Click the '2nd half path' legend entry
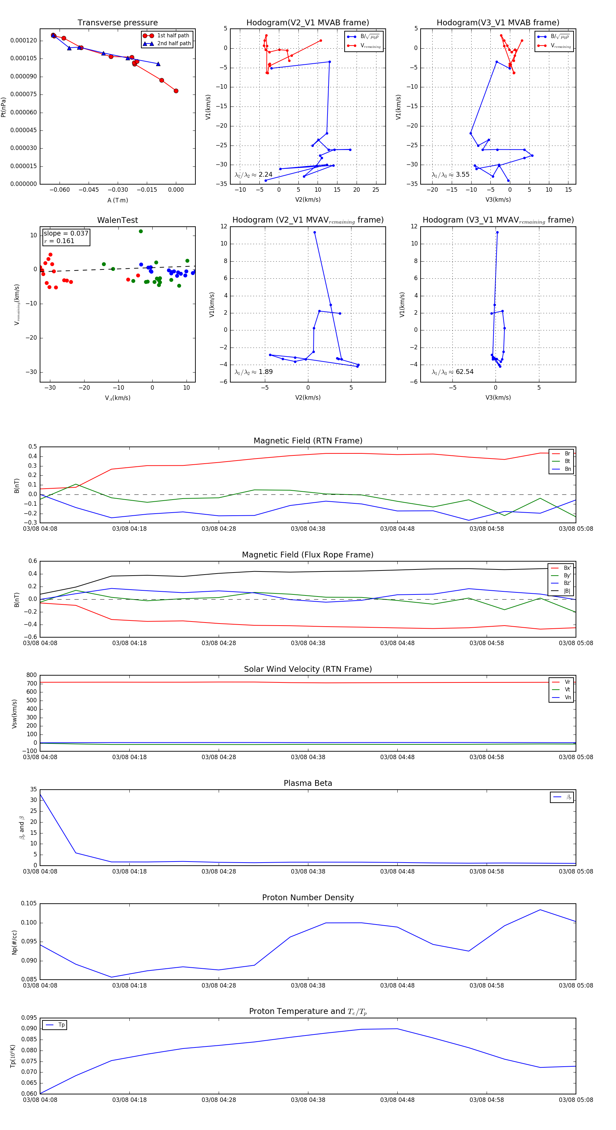Screen dimensions: 616x1130 tap(167, 43)
